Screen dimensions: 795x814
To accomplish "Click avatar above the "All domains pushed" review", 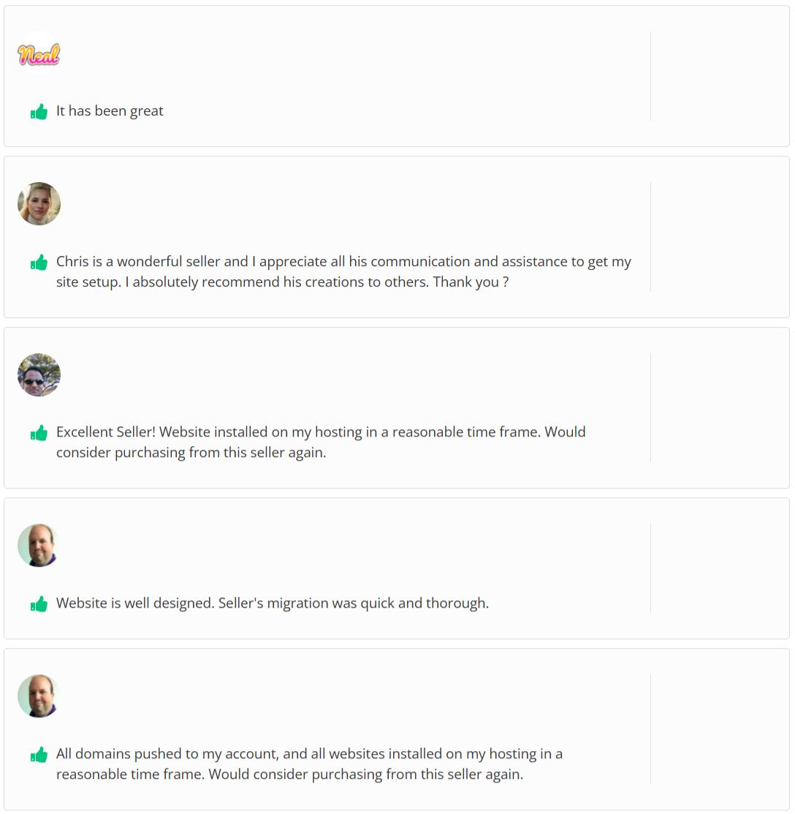I will tap(39, 696).
